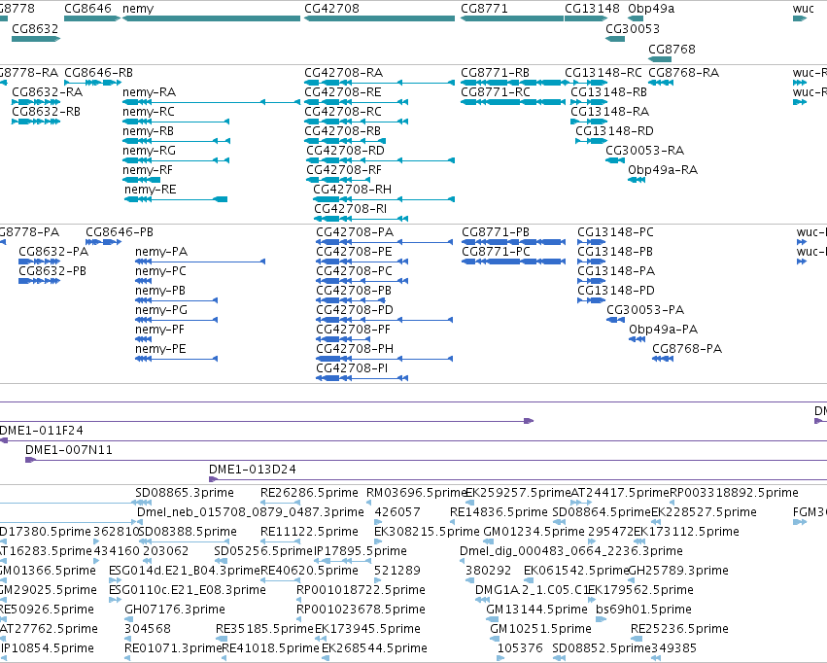The height and width of the screenshot is (663, 827).
Task: Select the CG8632 gene label
Action: point(35,28)
